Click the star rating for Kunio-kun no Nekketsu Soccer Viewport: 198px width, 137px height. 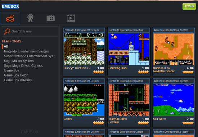(188, 72)
